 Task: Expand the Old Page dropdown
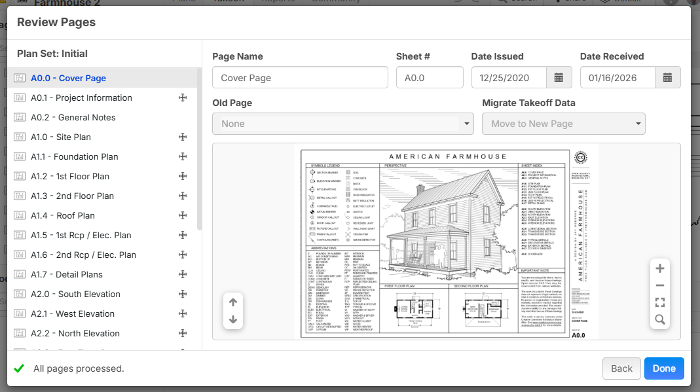point(342,124)
